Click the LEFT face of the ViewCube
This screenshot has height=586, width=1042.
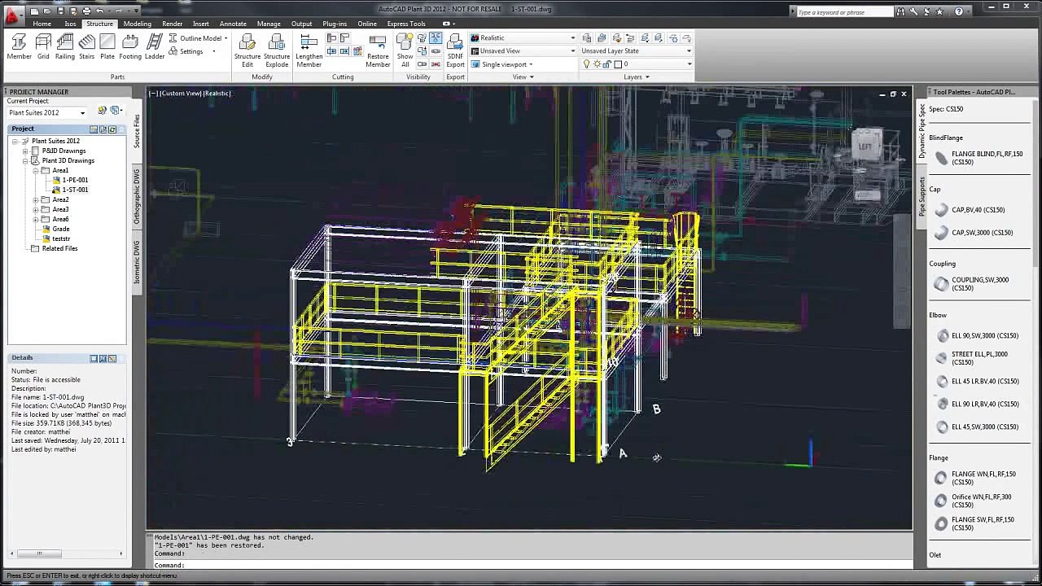tap(865, 146)
